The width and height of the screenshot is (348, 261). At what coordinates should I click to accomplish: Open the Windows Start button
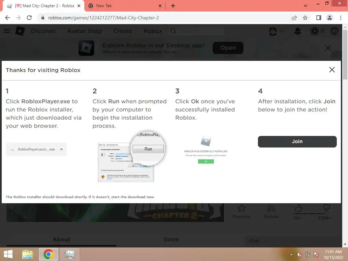(8, 254)
